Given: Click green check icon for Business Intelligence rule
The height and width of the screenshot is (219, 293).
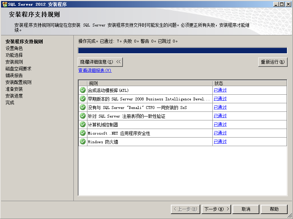Looking at the screenshot, I should [x=83, y=99].
